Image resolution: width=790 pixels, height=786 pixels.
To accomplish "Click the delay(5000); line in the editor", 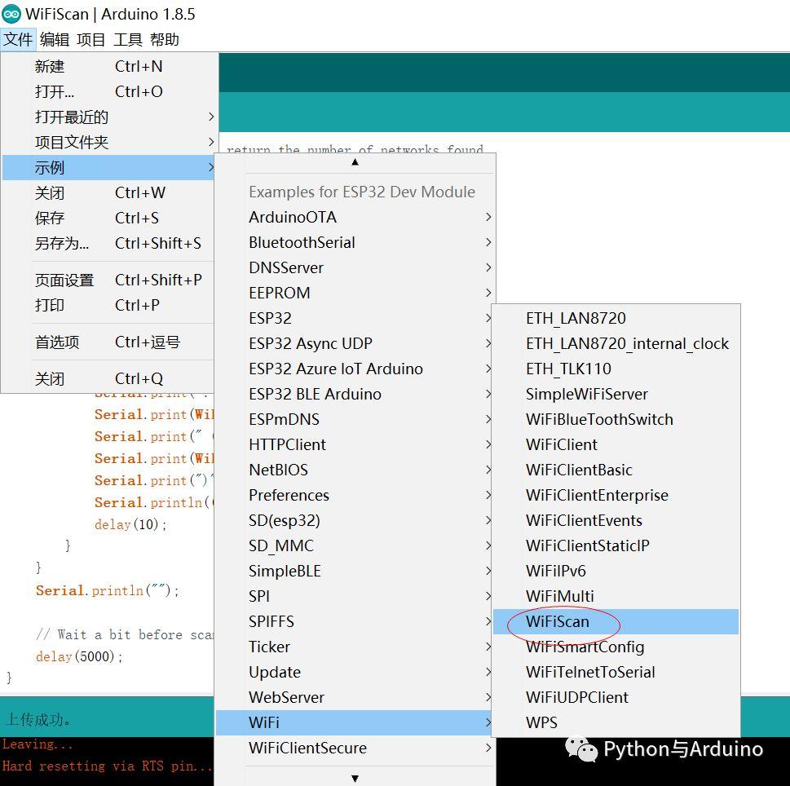I will (79, 656).
